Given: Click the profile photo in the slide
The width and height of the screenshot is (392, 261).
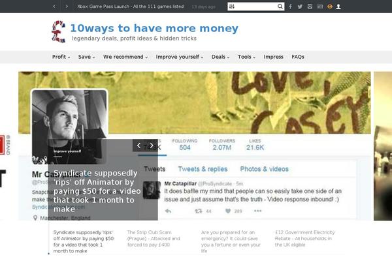Looking at the screenshot, I should point(69,127).
